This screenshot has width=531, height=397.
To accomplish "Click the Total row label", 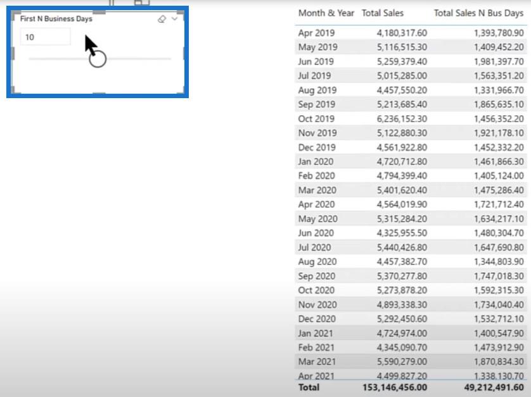I will tap(309, 388).
